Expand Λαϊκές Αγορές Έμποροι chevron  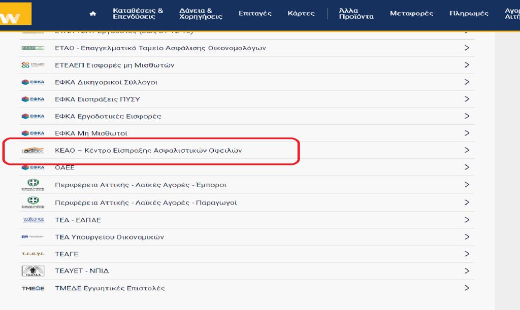pos(467,185)
